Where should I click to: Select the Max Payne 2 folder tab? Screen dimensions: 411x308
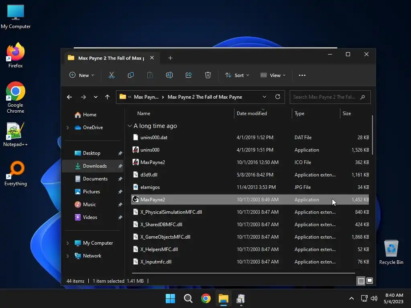[x=112, y=58]
